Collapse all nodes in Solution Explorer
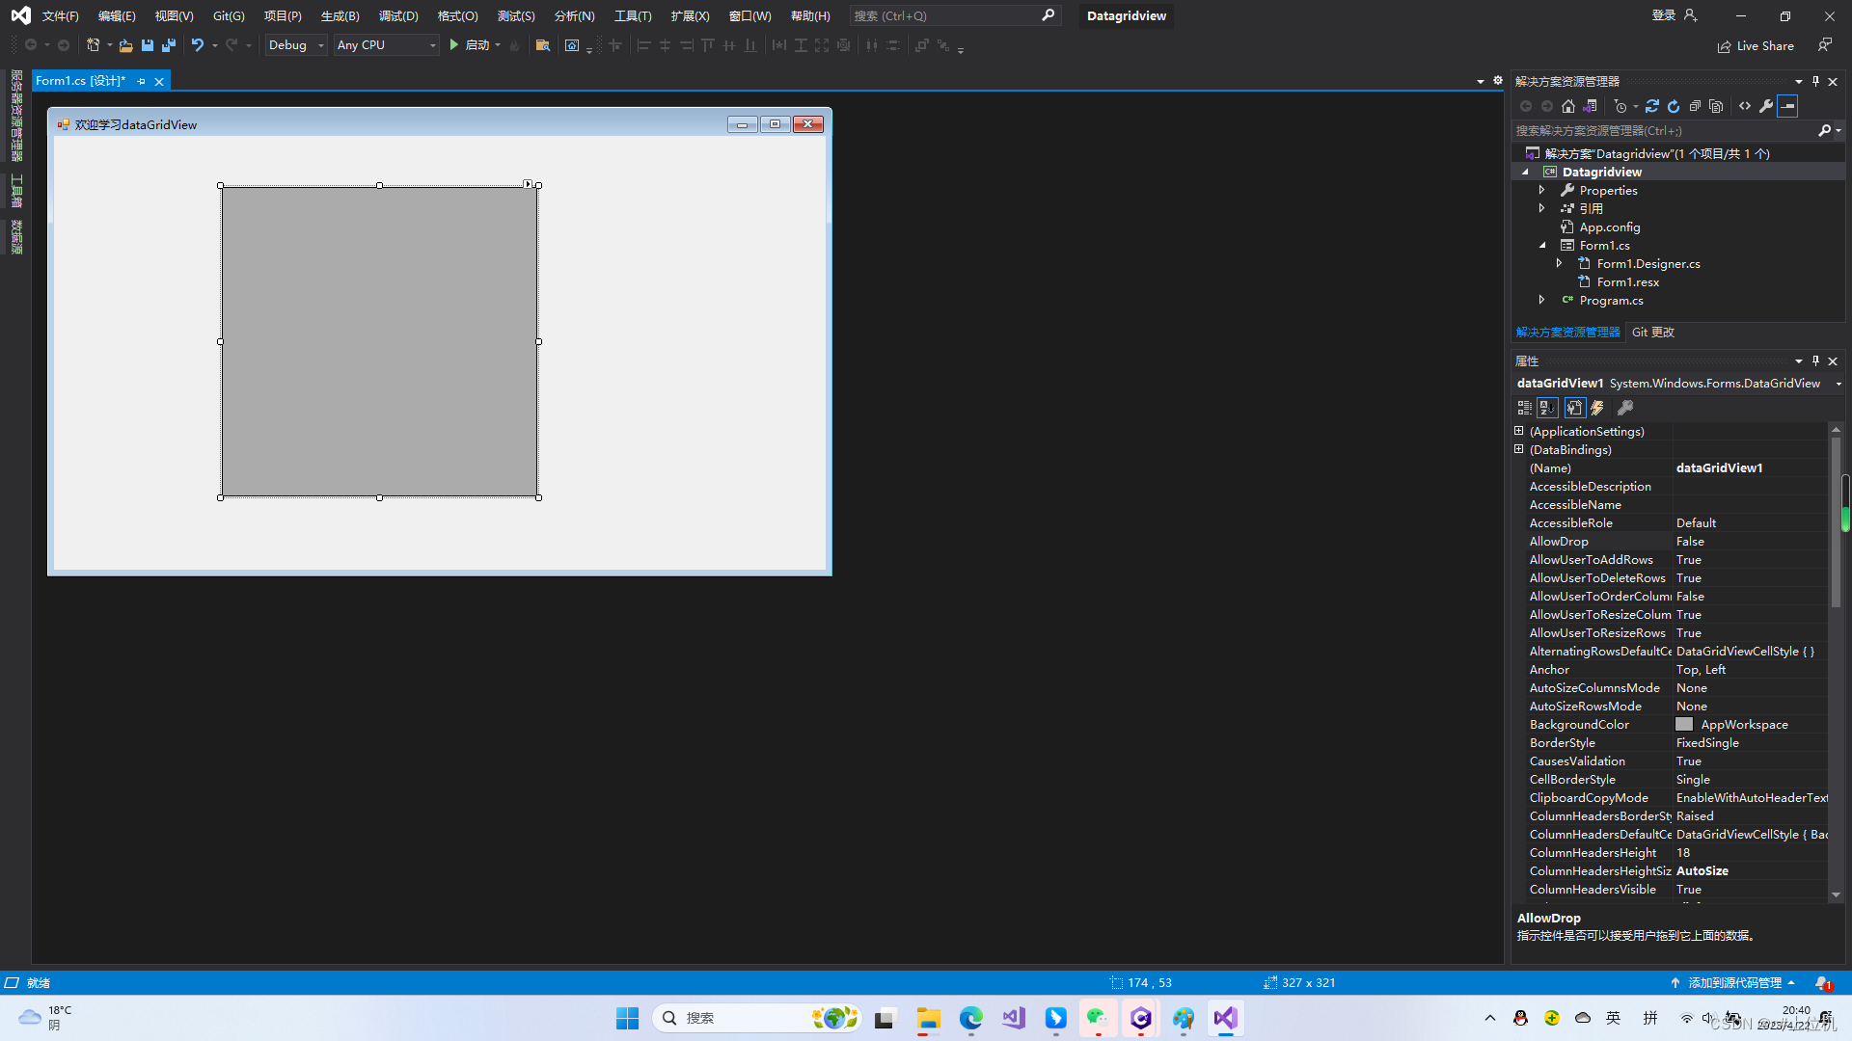This screenshot has width=1852, height=1041. click(1696, 106)
